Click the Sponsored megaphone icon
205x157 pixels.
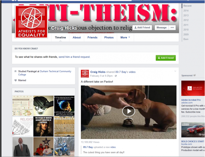[194, 75]
